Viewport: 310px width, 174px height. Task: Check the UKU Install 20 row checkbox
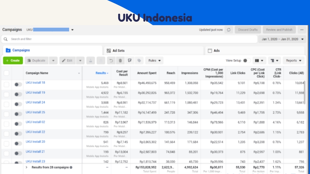coord(6,144)
